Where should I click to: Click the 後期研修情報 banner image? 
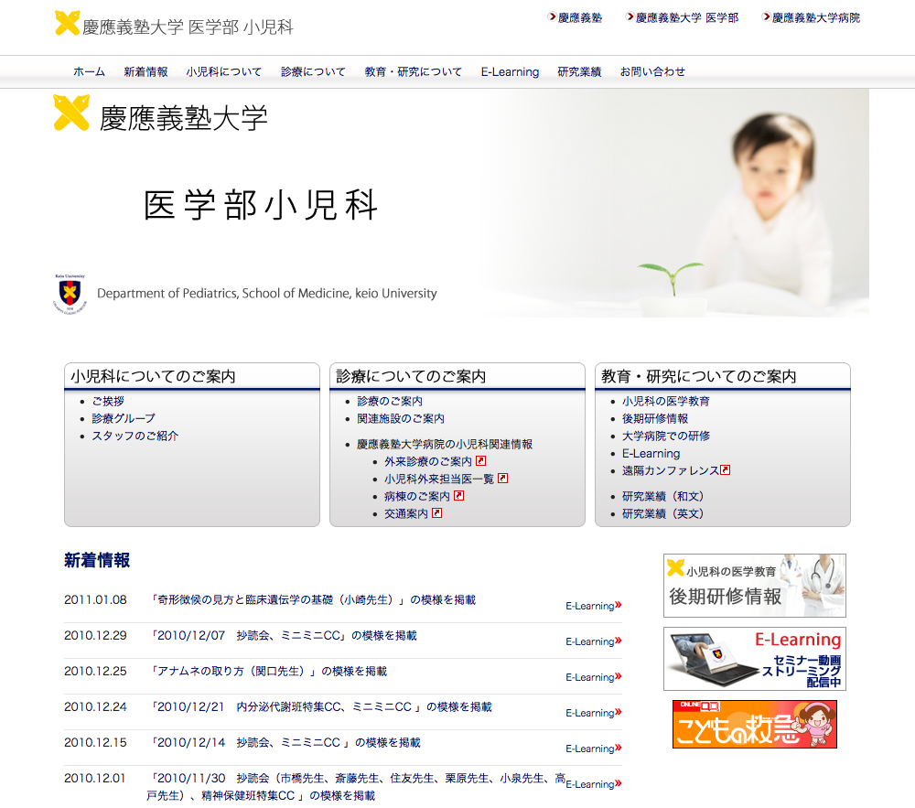click(755, 585)
